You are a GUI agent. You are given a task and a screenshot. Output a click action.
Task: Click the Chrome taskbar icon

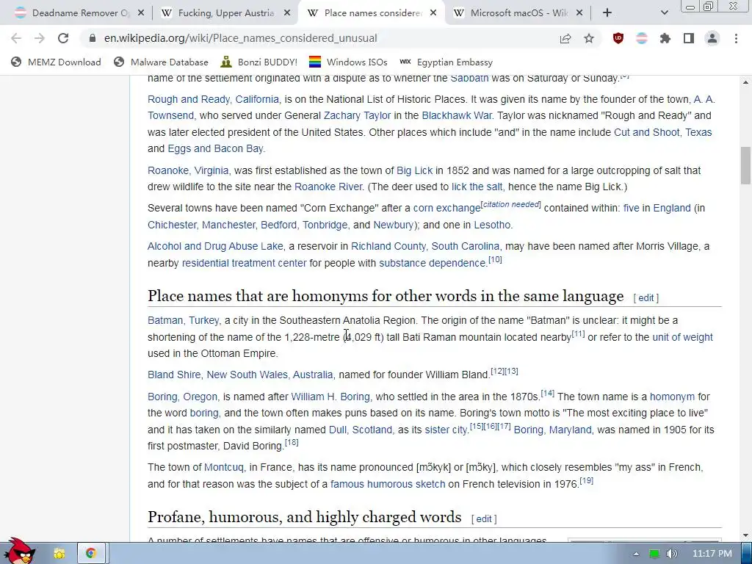click(x=90, y=554)
